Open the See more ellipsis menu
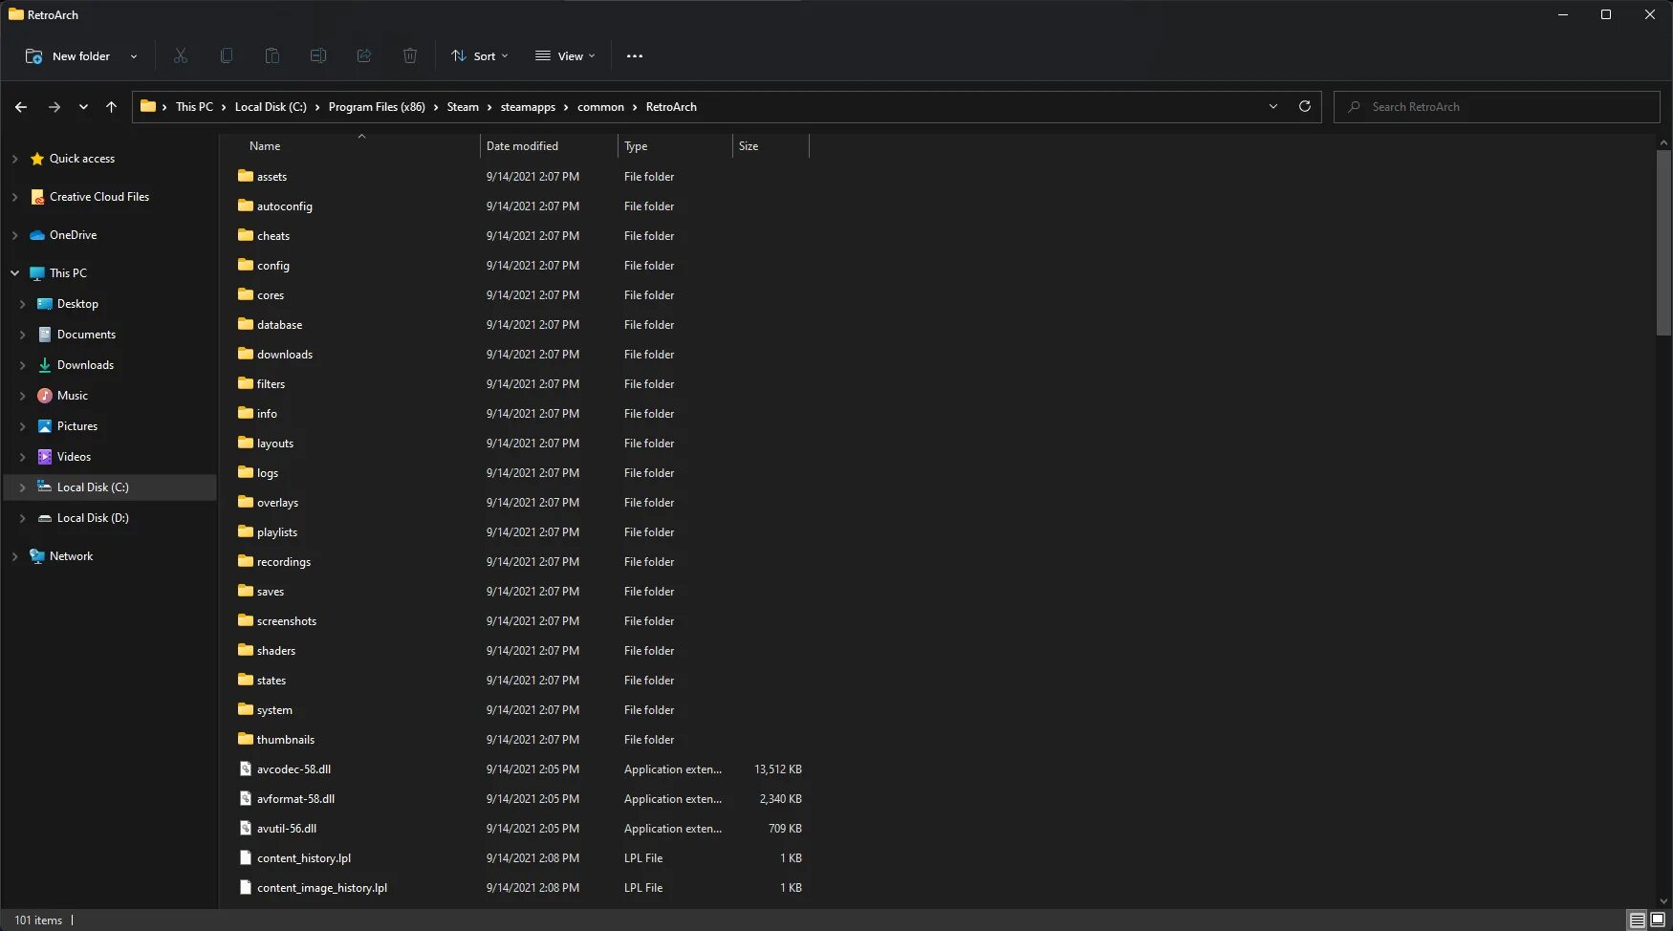This screenshot has height=931, width=1673. [635, 56]
